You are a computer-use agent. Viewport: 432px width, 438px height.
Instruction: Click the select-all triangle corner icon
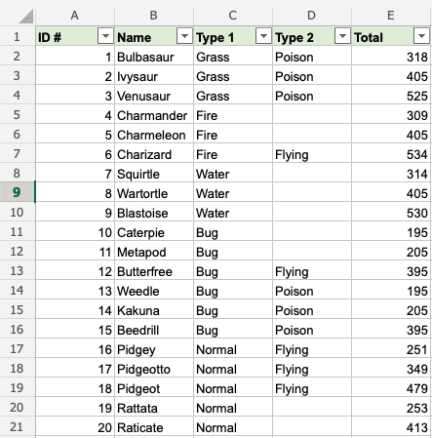click(26, 17)
